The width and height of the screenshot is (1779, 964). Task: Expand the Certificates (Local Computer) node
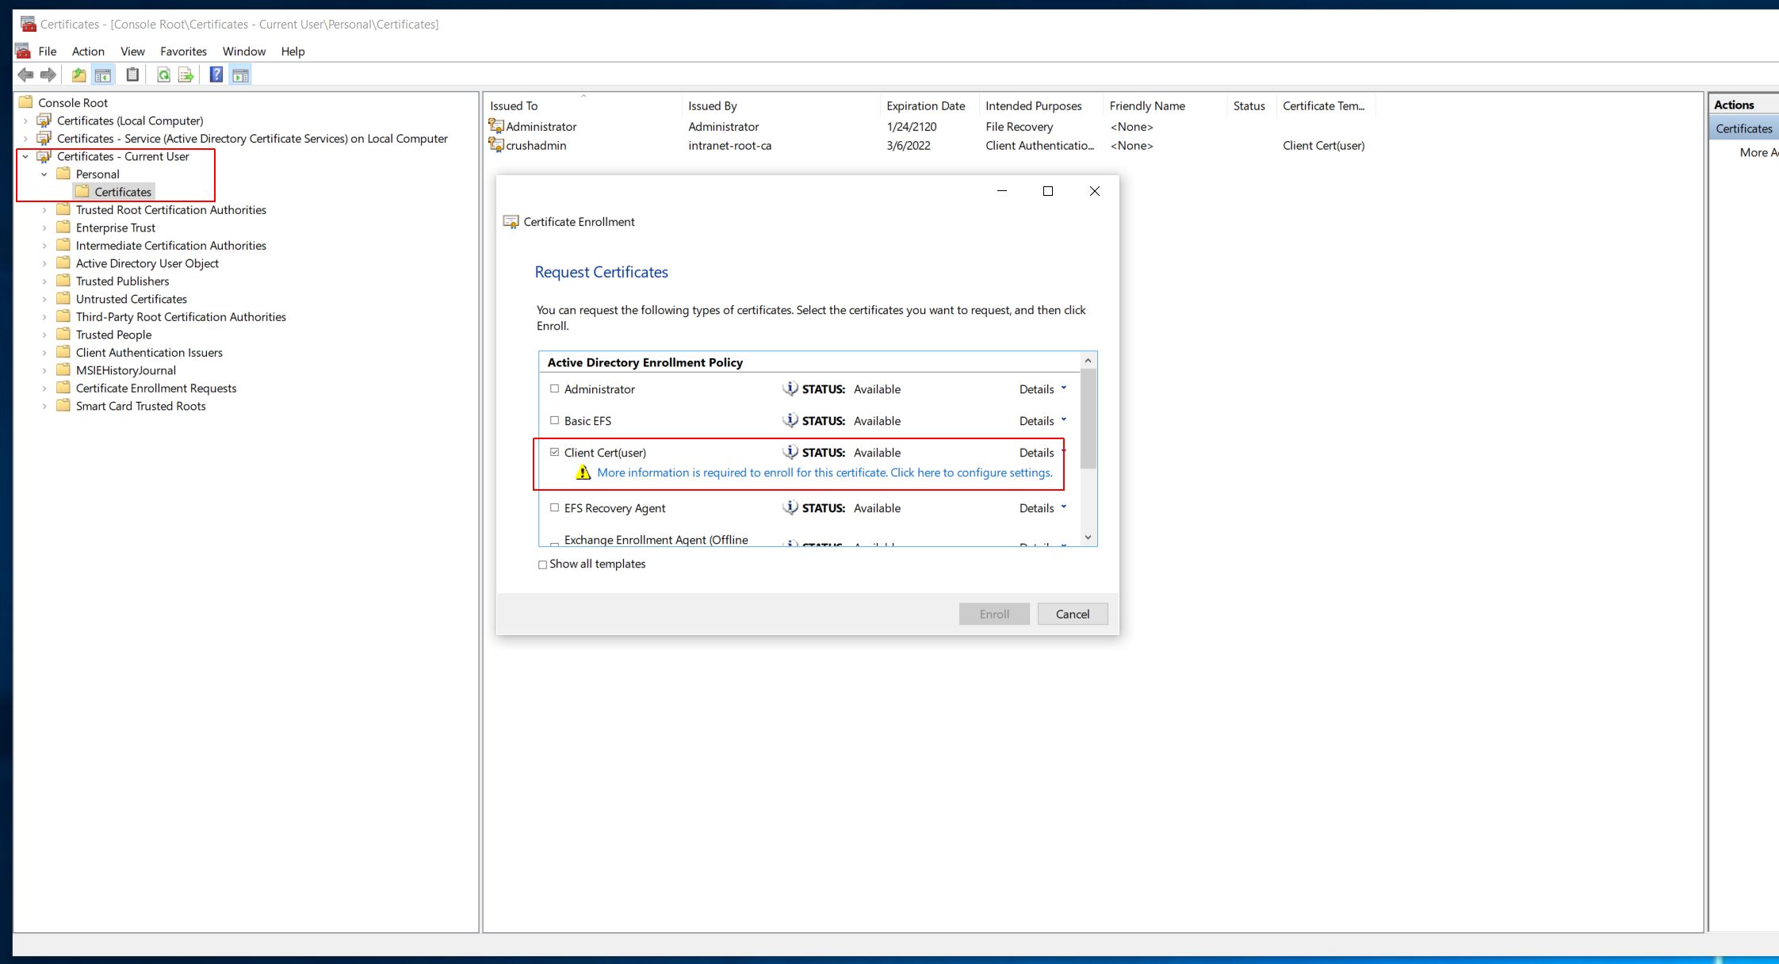pyautogui.click(x=25, y=120)
